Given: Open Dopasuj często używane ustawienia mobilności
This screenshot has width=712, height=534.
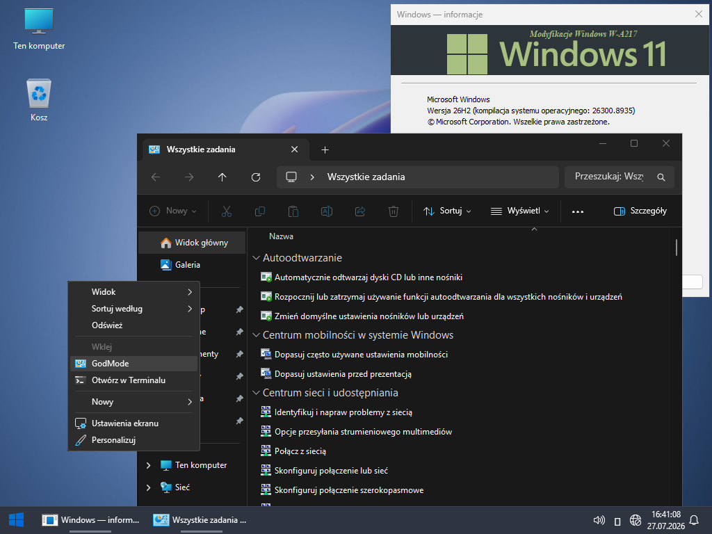Looking at the screenshot, I should [354, 355].
